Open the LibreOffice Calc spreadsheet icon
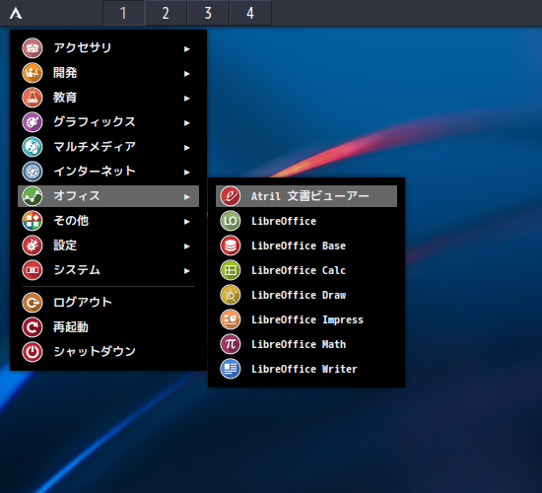 pos(231,270)
